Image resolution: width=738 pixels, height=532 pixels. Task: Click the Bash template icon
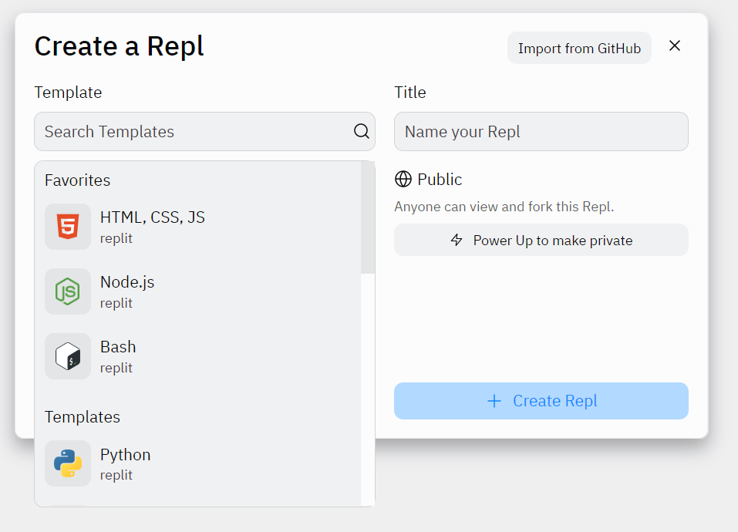click(x=68, y=356)
